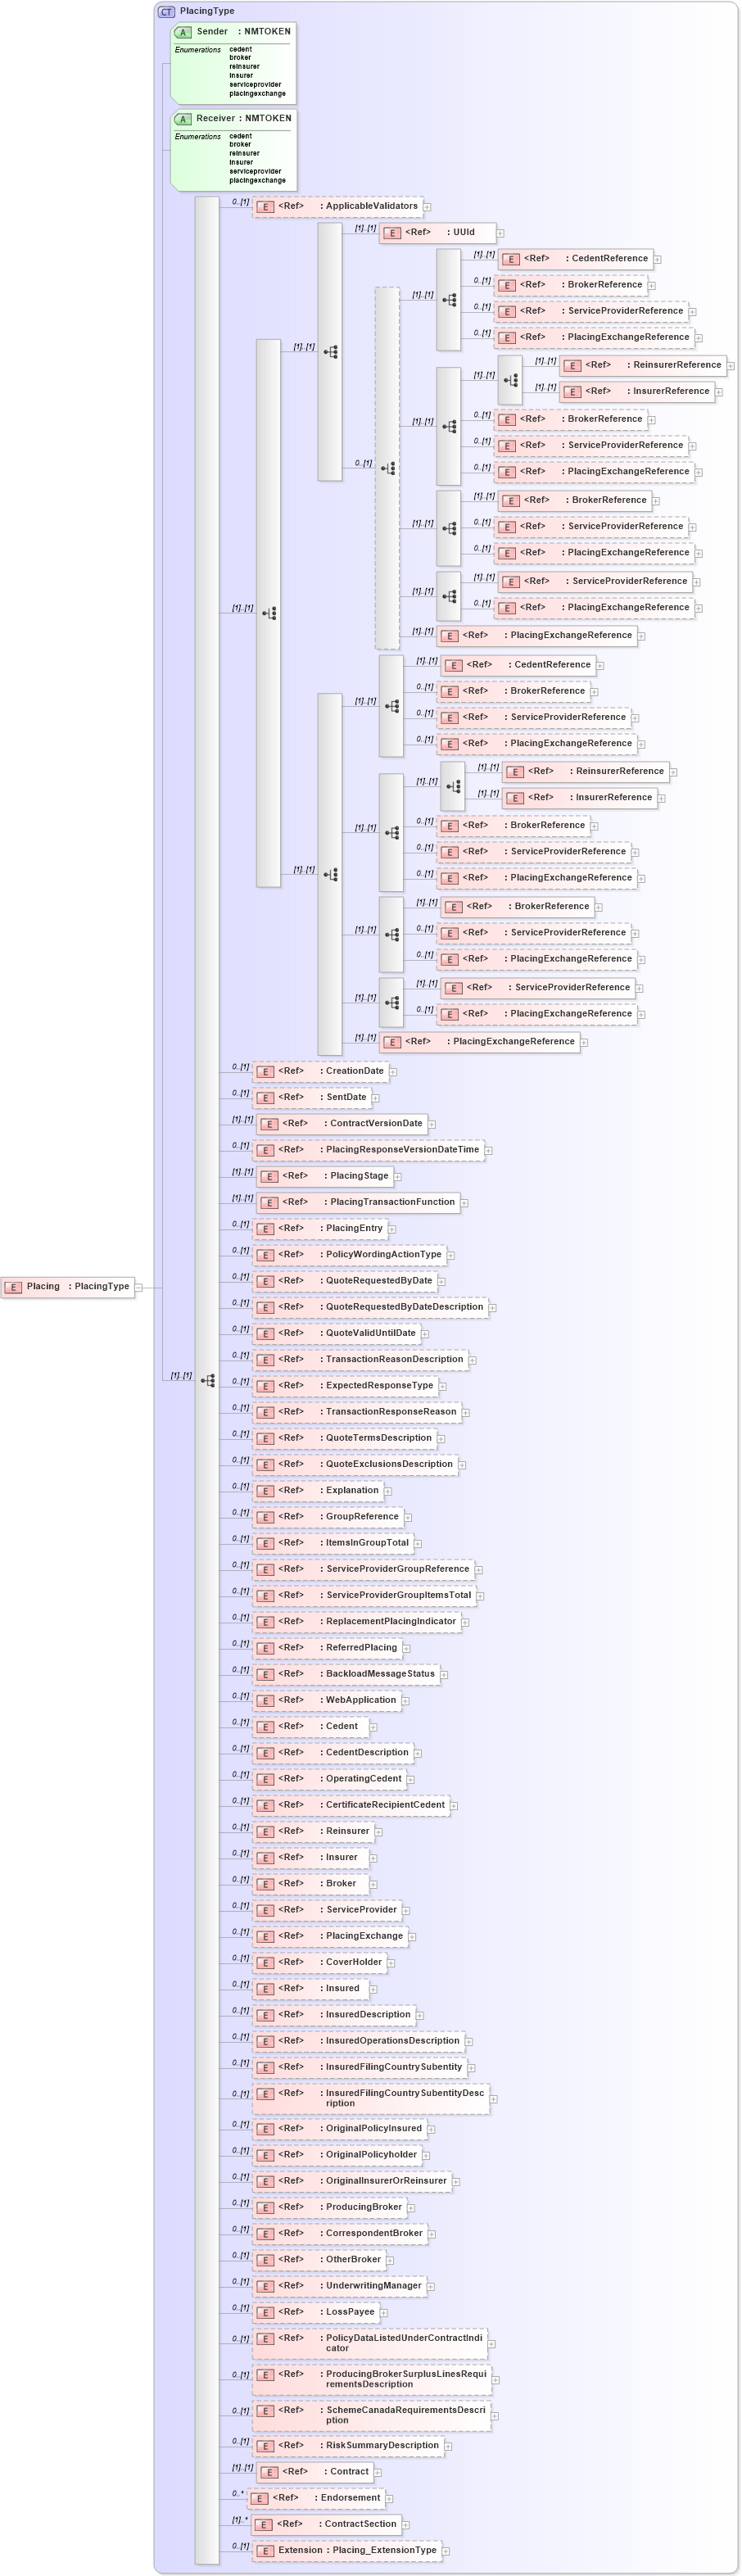The width and height of the screenshot is (742, 2576).
Task: Select the CertificateRecipientCedent element
Action: coord(351,1805)
